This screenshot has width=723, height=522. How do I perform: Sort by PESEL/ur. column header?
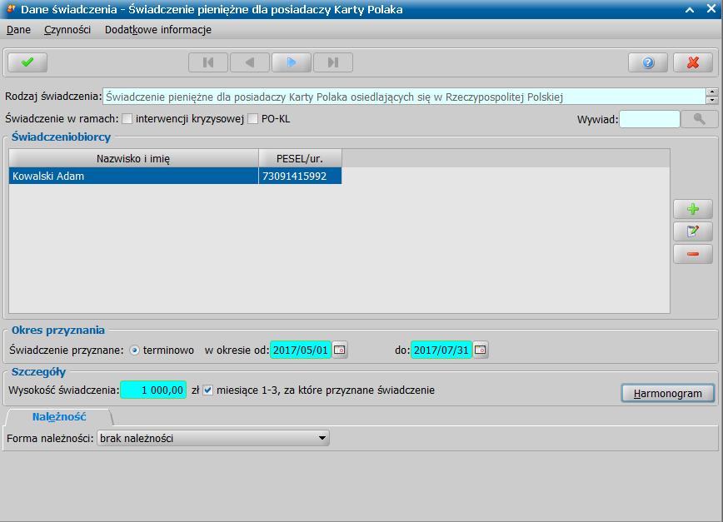click(300, 158)
